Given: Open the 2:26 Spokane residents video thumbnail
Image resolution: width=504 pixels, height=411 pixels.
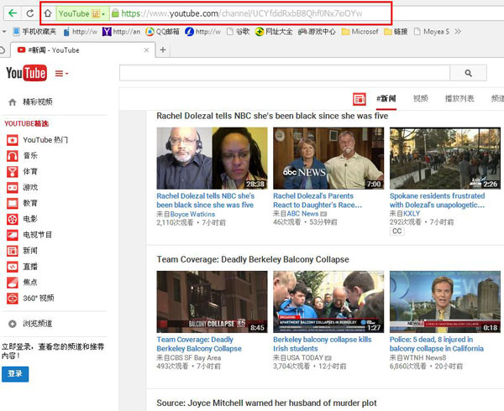Looking at the screenshot, I should click(445, 159).
